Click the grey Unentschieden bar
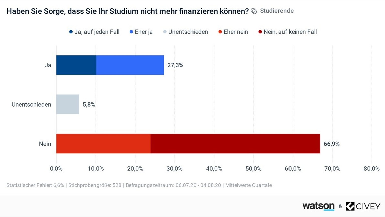 click(68, 104)
